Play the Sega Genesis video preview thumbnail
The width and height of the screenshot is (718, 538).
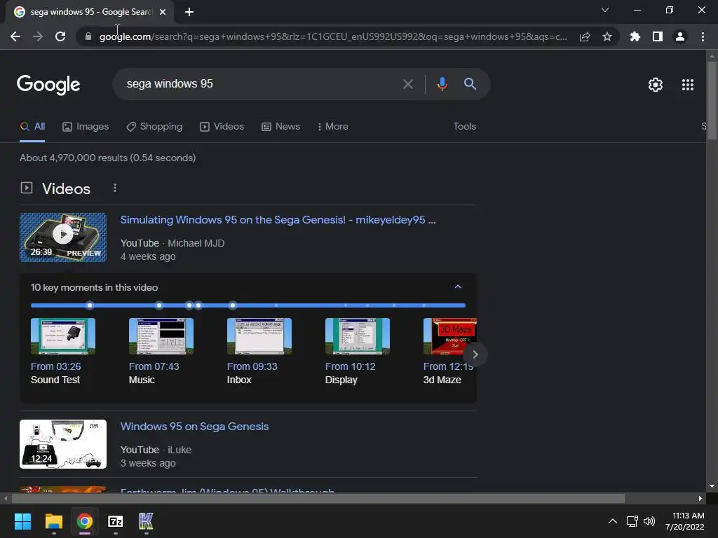click(63, 237)
